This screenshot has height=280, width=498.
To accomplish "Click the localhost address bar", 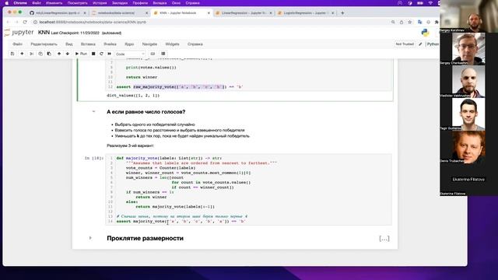I will pos(209,22).
